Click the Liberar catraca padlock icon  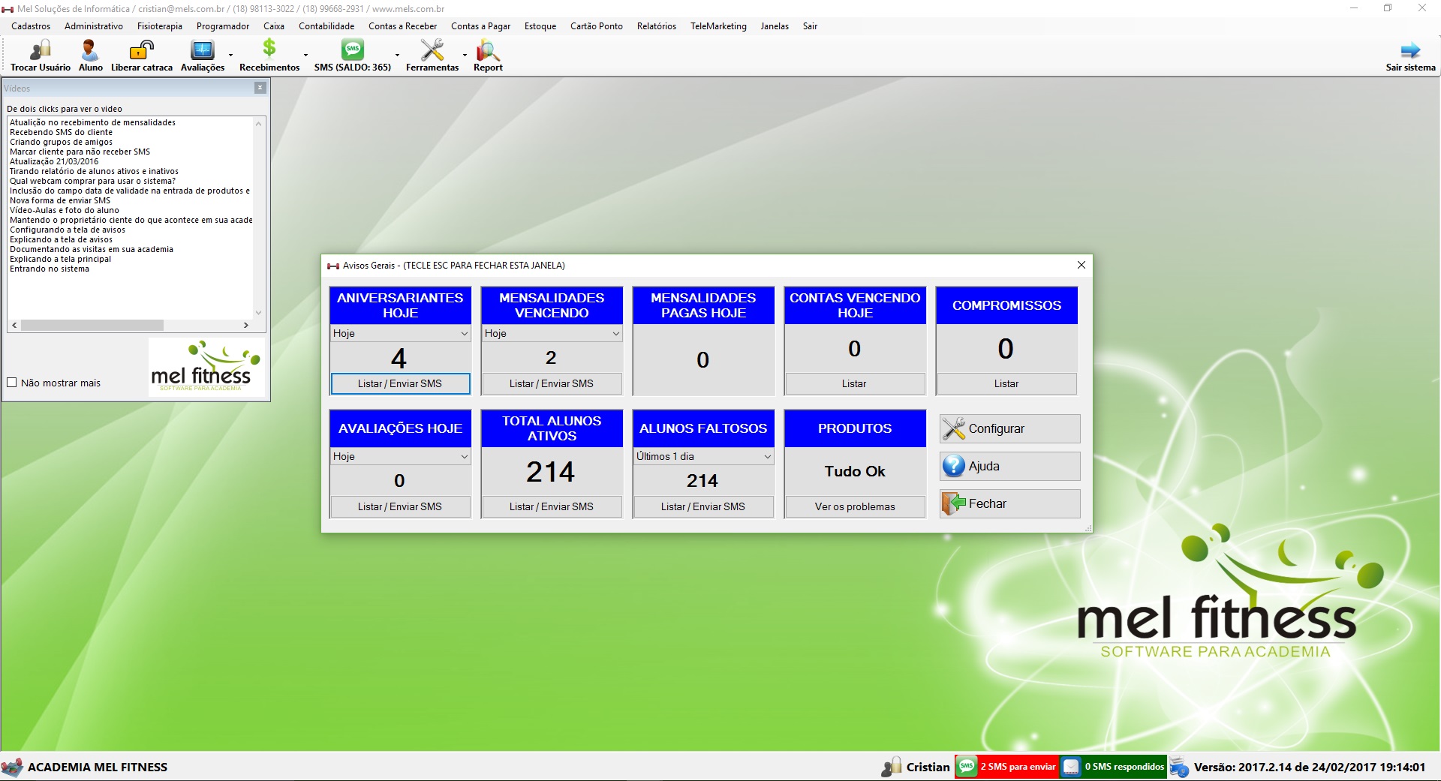[x=141, y=51]
